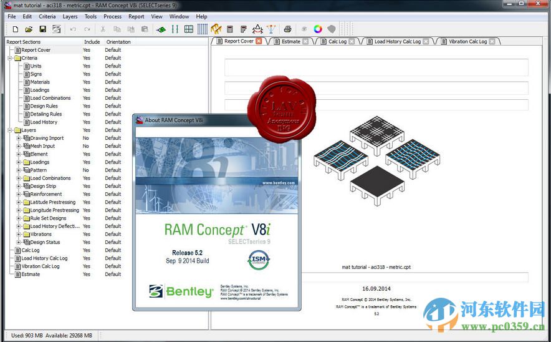Copy selection using the toolbar copy icon
Viewport: 551px width, 342px height.
(x=117, y=29)
